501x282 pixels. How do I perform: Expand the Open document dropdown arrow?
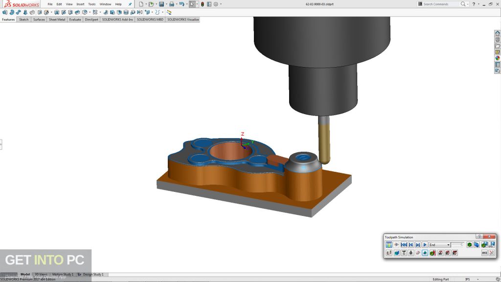click(x=156, y=4)
